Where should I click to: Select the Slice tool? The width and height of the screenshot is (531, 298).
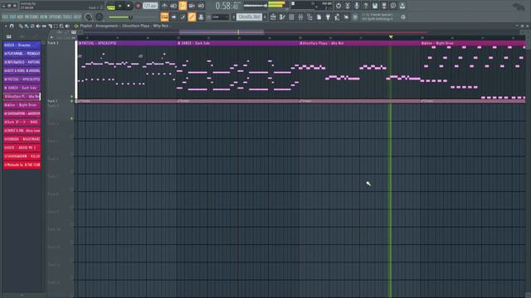point(50,26)
